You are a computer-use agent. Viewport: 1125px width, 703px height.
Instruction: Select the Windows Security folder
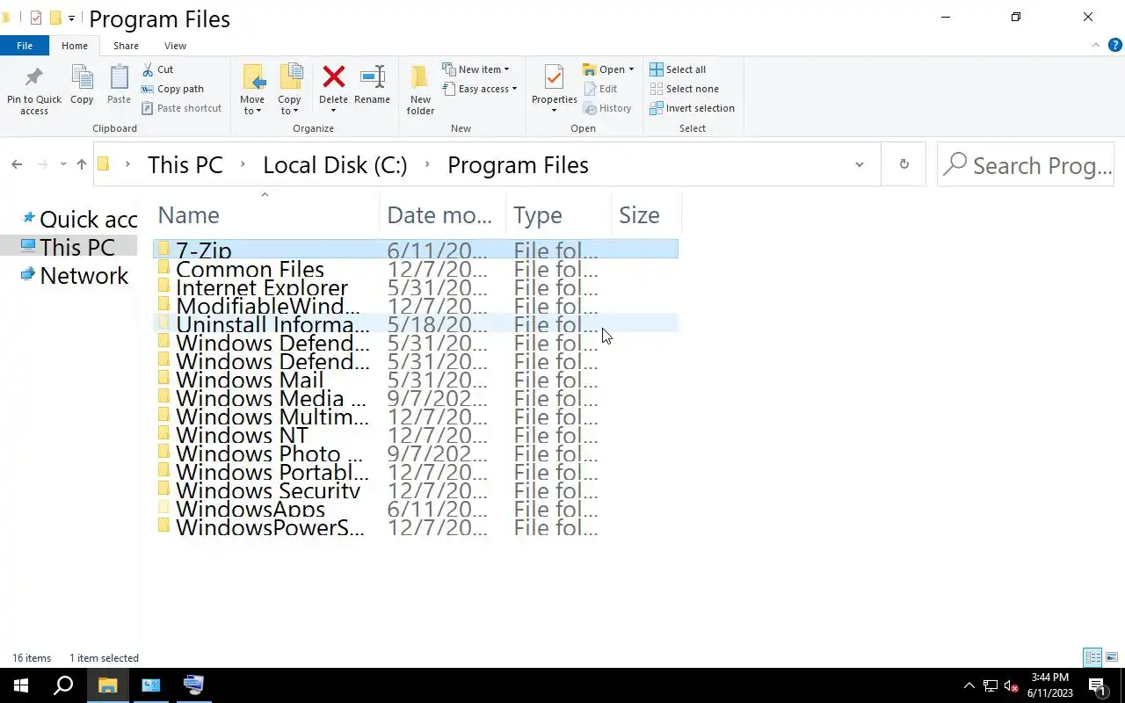416,490
